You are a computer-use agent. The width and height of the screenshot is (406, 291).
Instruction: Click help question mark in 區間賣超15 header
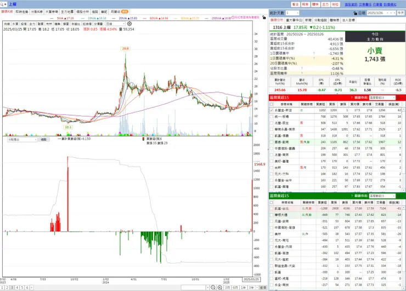pos(352,196)
